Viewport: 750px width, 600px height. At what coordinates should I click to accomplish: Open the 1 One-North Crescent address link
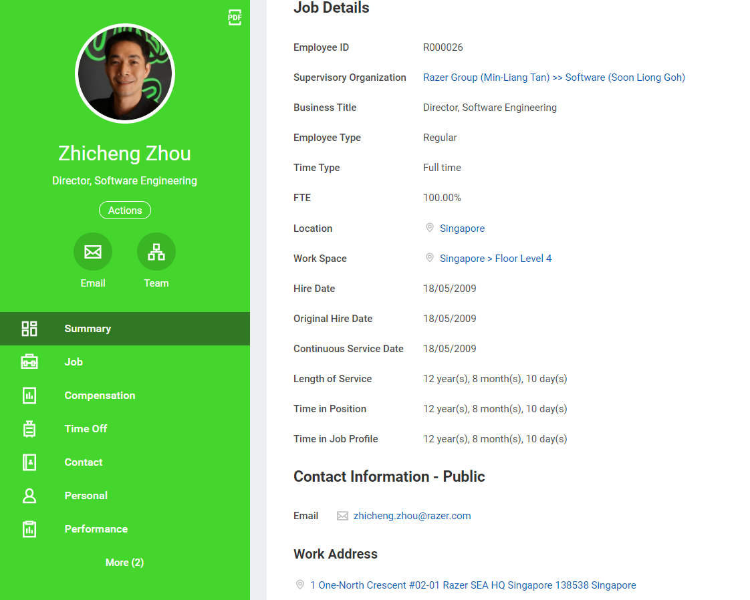[473, 585]
